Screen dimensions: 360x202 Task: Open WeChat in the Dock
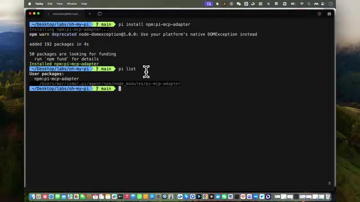pos(224,196)
